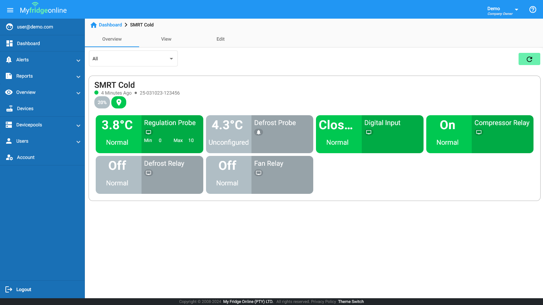Click the serial number 25-031023-123456
This screenshot has height=305, width=543.
[x=160, y=93]
